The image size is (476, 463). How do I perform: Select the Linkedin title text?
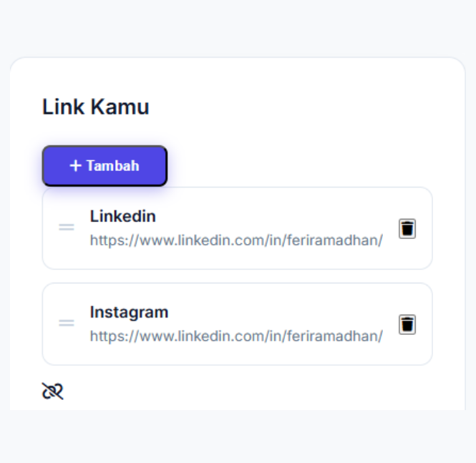(122, 216)
